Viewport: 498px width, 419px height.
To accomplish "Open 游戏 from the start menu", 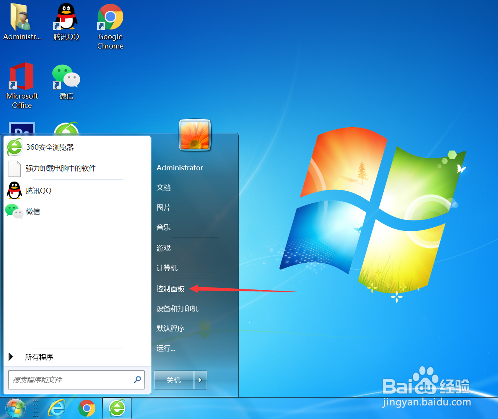I will pyautogui.click(x=164, y=248).
